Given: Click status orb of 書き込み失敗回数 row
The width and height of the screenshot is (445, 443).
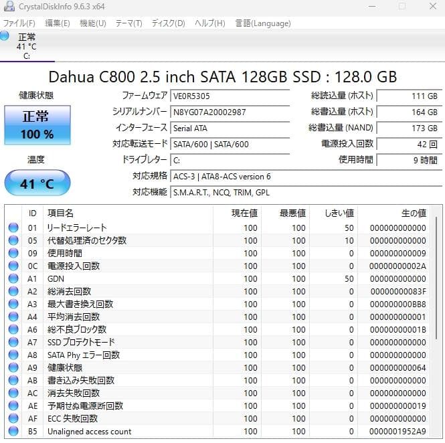Looking at the screenshot, I should point(13,380).
